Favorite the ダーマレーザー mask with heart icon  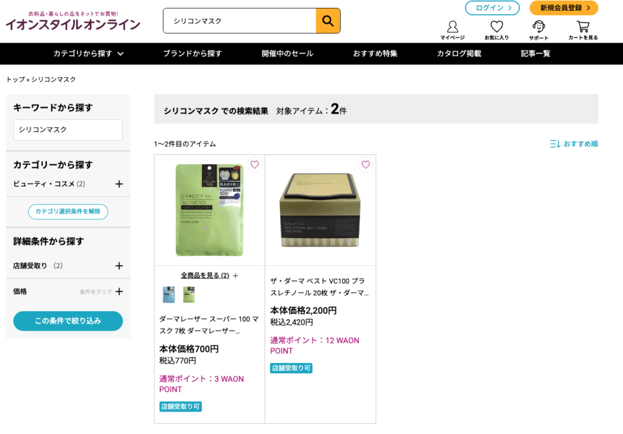(x=255, y=164)
